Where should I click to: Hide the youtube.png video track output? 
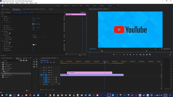coord(51,73)
